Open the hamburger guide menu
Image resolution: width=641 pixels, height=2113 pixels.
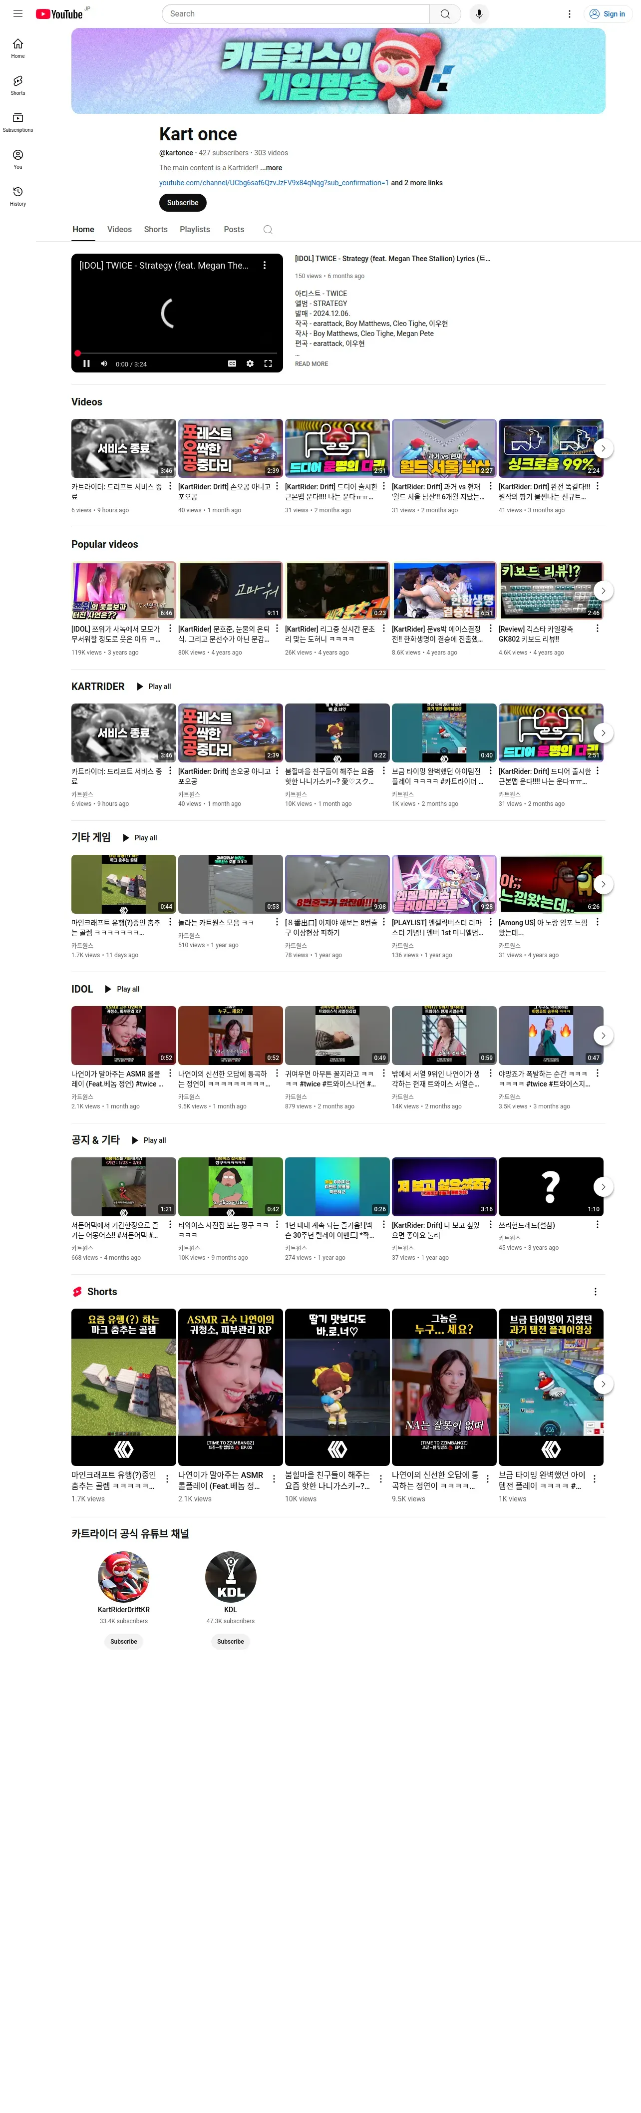[17, 14]
